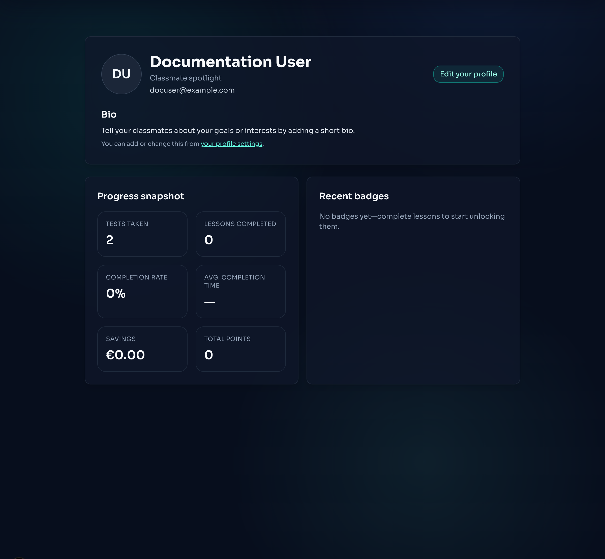The width and height of the screenshot is (605, 559).
Task: Click the Bio section heading
Action: point(109,114)
